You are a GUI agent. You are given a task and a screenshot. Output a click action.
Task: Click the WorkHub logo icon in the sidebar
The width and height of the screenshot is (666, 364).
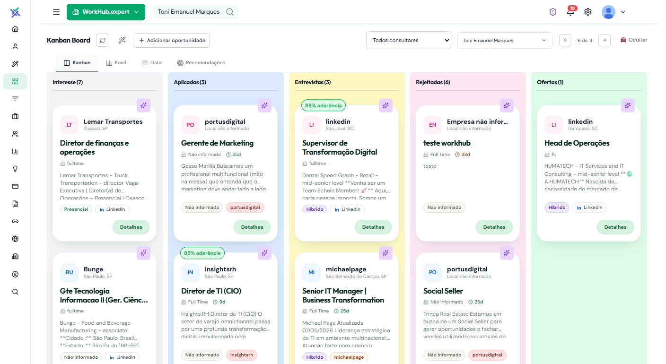15,12
